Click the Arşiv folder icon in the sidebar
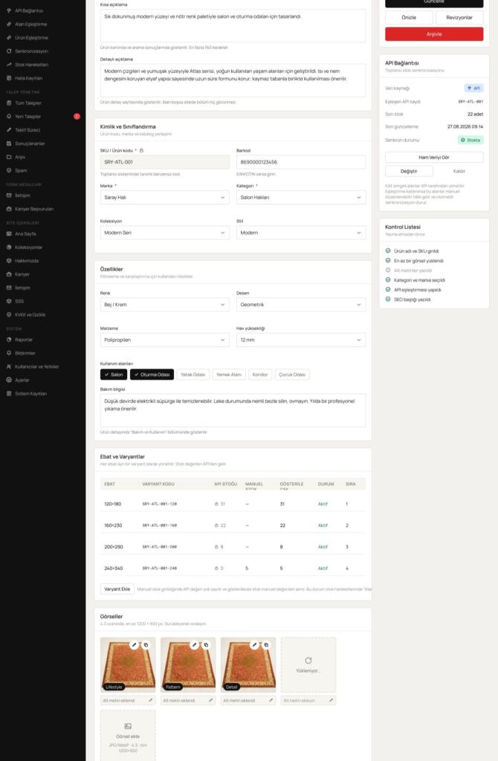Screen dimensions: 498x761 point(9,157)
